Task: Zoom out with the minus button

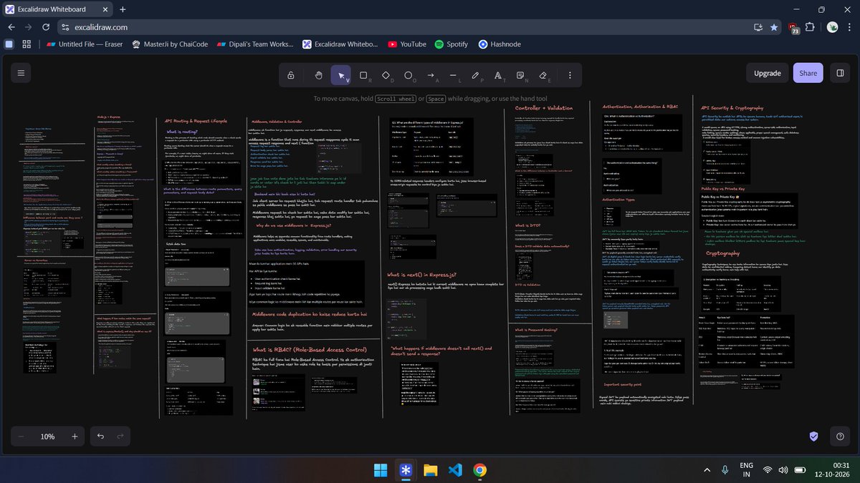Action: 21,436
